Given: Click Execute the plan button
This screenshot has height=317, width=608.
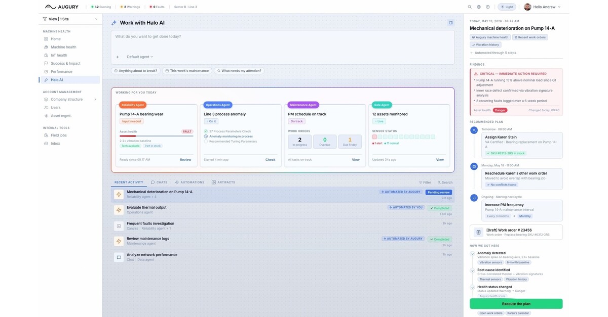Looking at the screenshot, I should point(516,304).
